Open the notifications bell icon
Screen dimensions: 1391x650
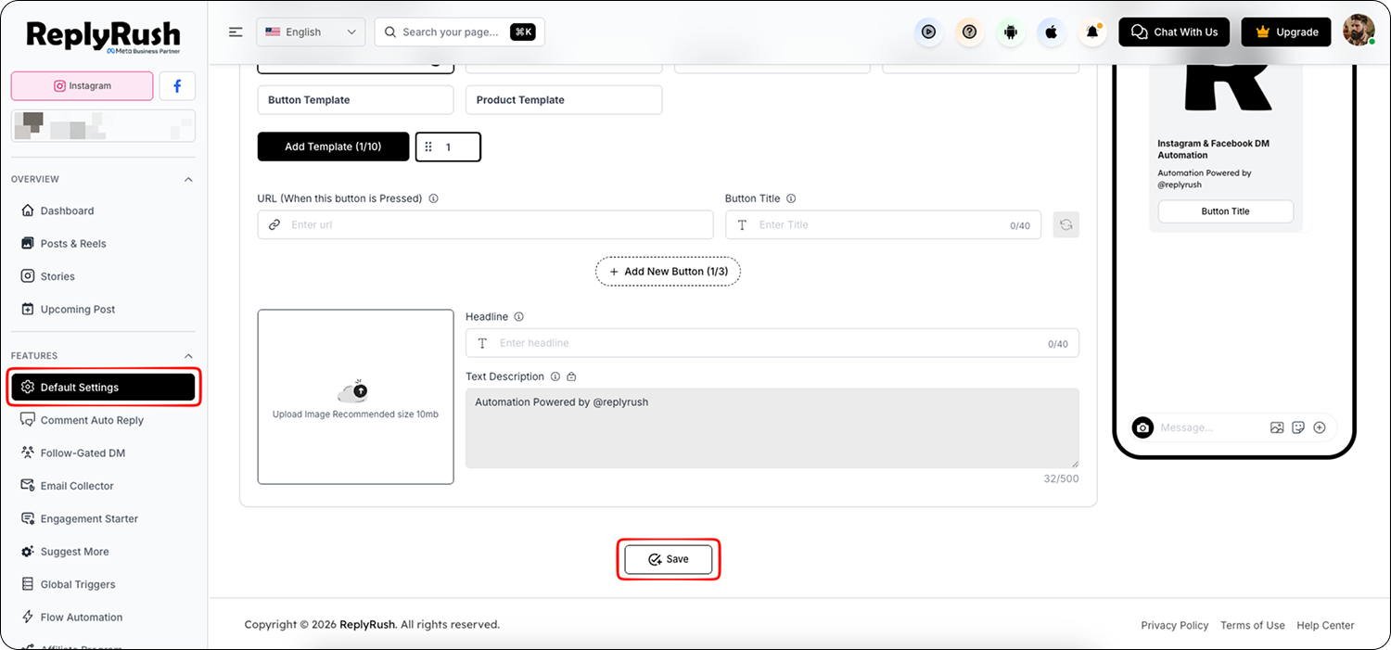[1092, 32]
